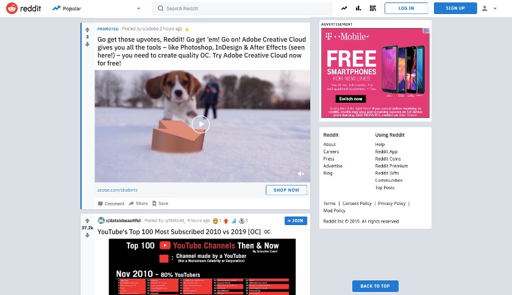
Task: Click the LOG IN button
Action: point(406,8)
